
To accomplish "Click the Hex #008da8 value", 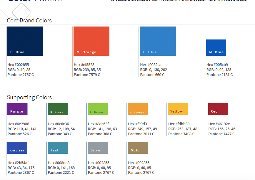I will pos(59,163).
